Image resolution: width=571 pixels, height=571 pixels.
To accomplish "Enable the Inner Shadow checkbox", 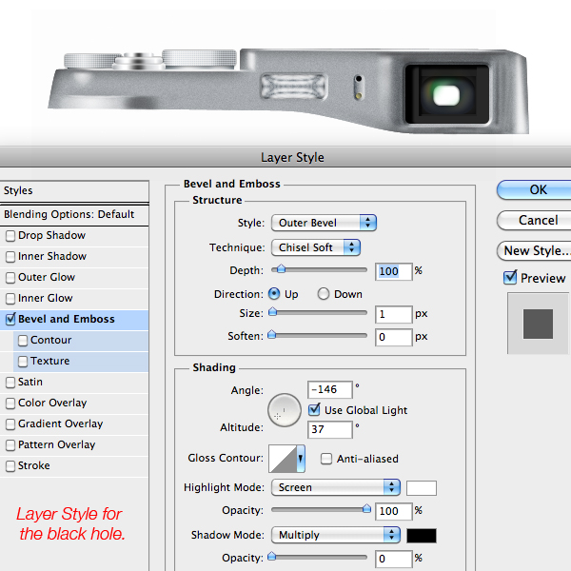I will pos(10,257).
